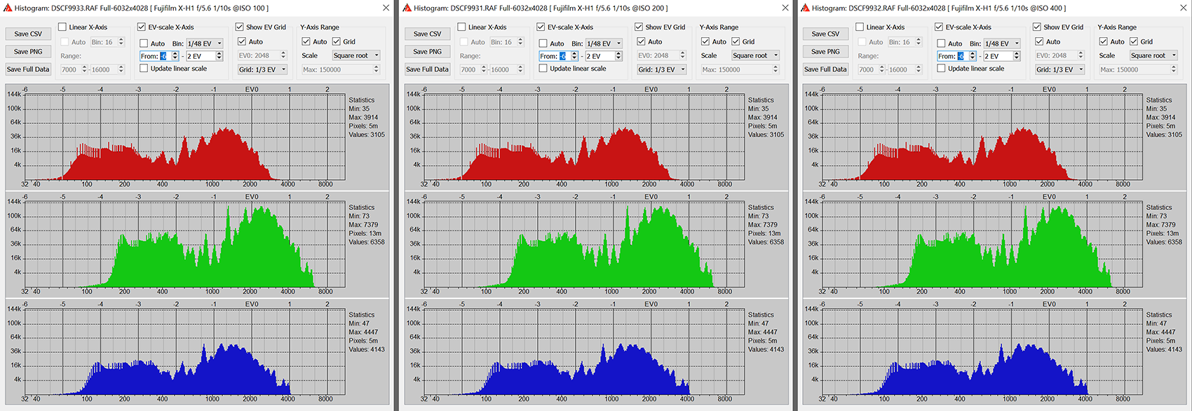
Task: Click RawDigger icon in DSCF9932 histogram title bar
Action: tap(804, 8)
